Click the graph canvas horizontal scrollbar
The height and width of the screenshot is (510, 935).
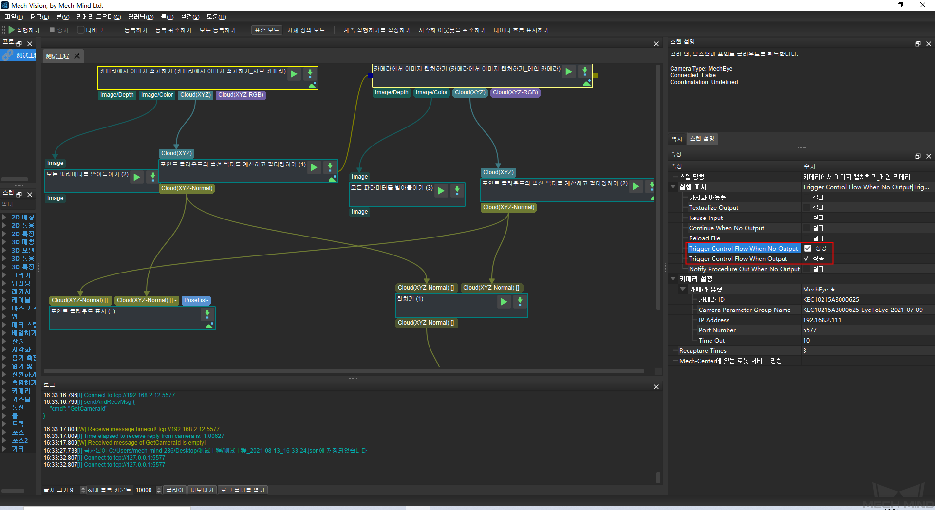pyautogui.click(x=344, y=371)
